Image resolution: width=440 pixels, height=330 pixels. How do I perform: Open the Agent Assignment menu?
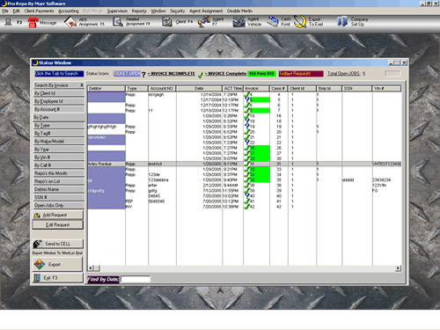[x=206, y=11]
